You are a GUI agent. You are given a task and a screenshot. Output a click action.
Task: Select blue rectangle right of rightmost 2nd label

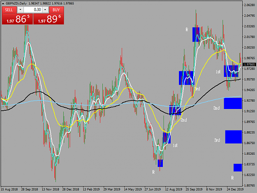tap(233, 103)
